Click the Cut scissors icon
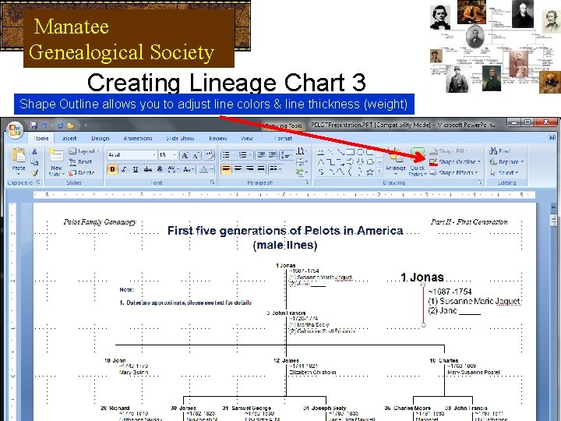Viewport: 561px width, 421px height. coord(34,151)
